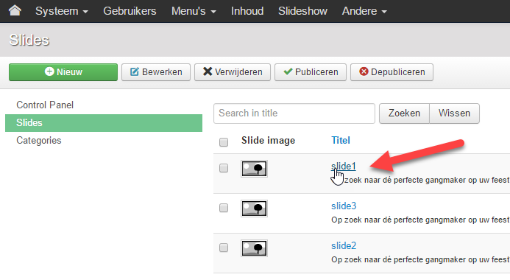Click the slide1 image thumbnail
The width and height of the screenshot is (510, 280).
(x=254, y=169)
